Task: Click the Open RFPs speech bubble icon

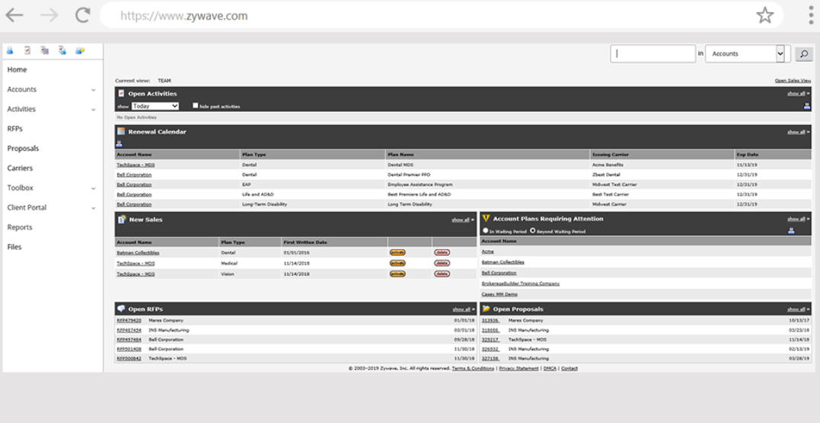Action: [x=121, y=309]
